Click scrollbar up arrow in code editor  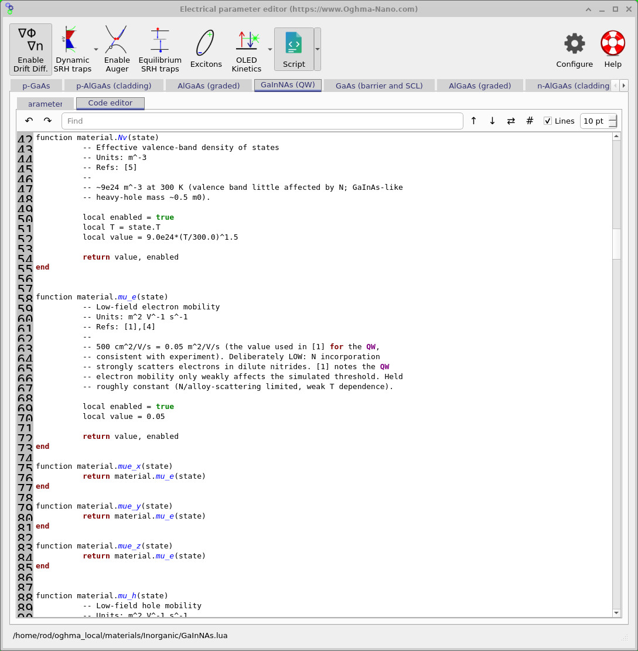(x=616, y=137)
